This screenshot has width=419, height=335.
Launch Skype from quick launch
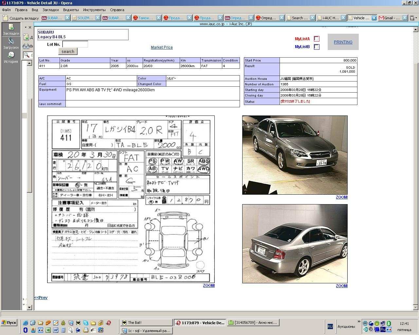coord(86,323)
